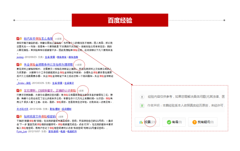Screen dimensions: 240x151
Task: Click the green 原 original badge icon
Action: (x=142, y=106)
